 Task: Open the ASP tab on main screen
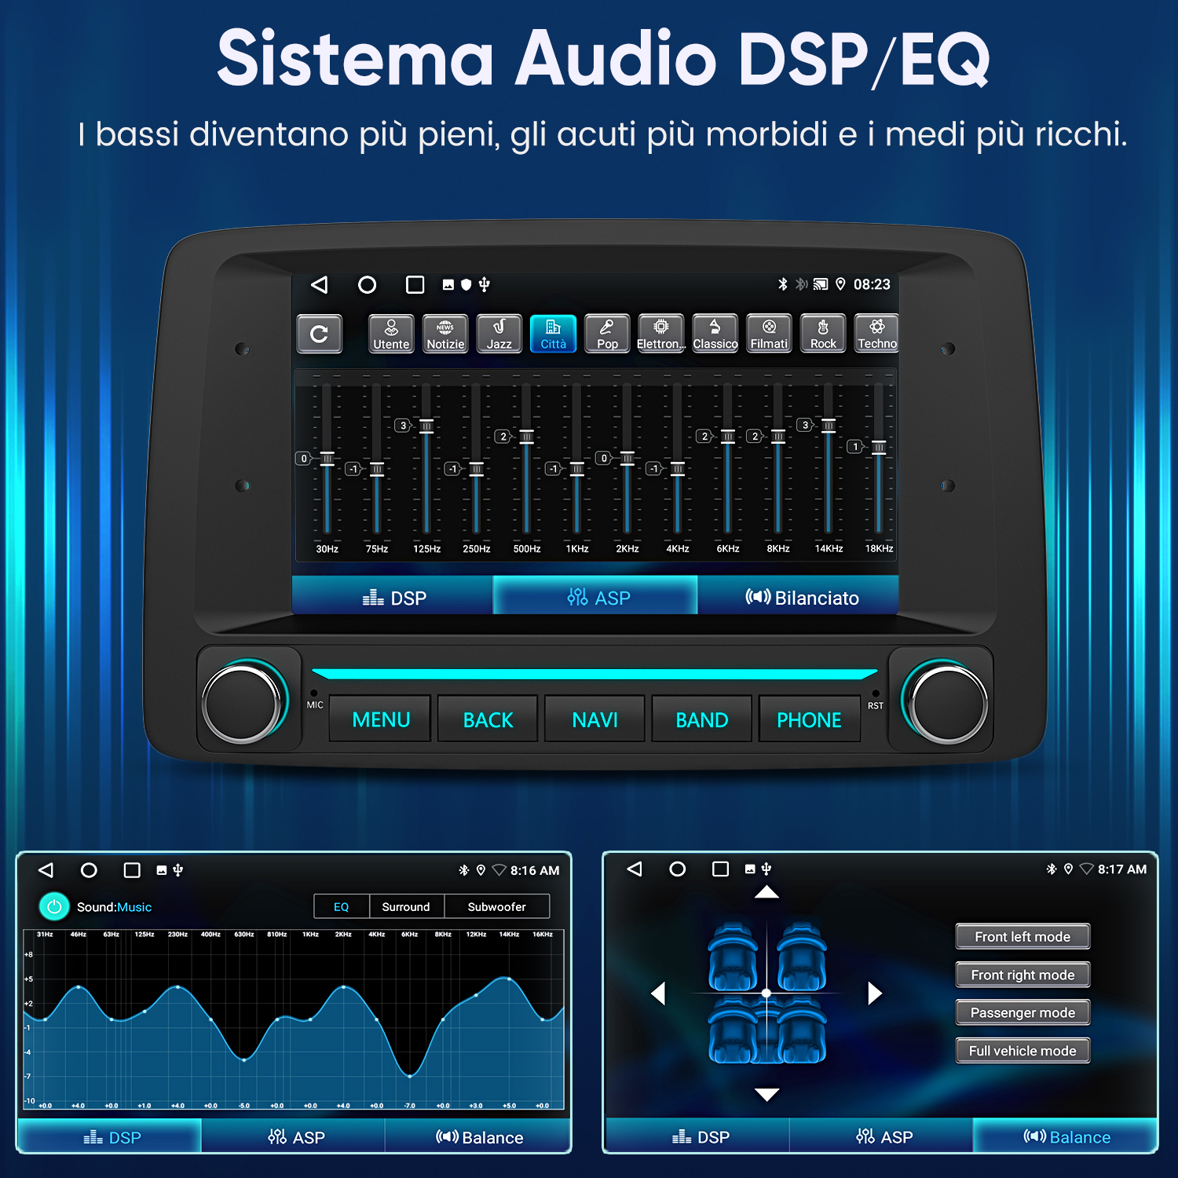click(x=595, y=597)
